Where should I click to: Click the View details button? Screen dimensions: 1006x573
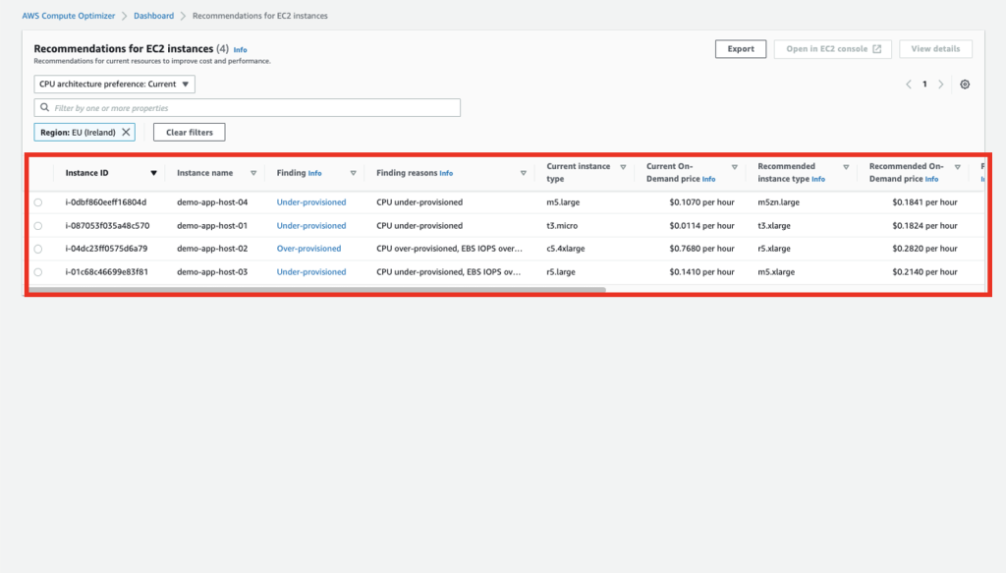coord(935,49)
